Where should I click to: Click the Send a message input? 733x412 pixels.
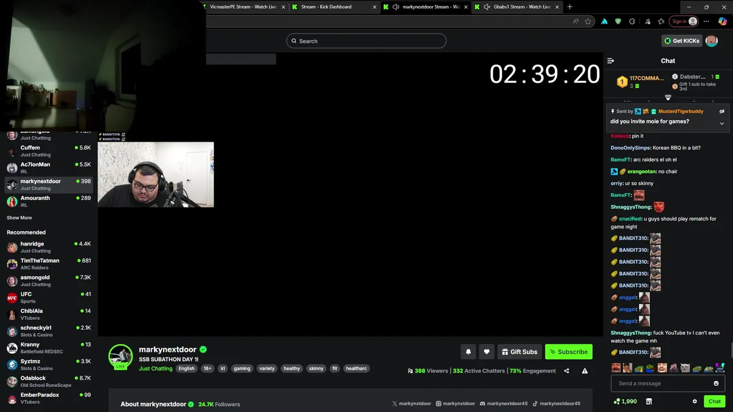tap(668, 383)
